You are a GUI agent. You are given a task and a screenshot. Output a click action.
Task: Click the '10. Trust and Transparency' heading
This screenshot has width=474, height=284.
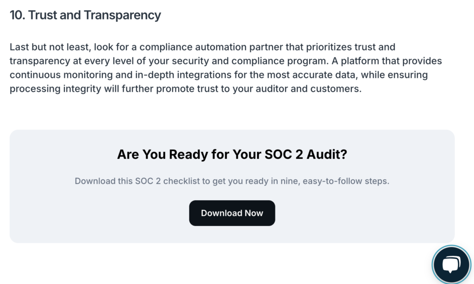coord(85,15)
